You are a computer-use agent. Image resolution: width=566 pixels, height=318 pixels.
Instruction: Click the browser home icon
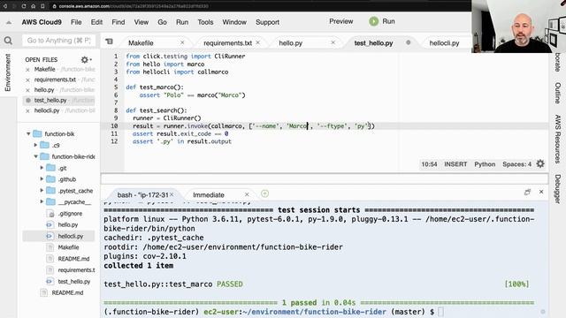pos(33,6)
